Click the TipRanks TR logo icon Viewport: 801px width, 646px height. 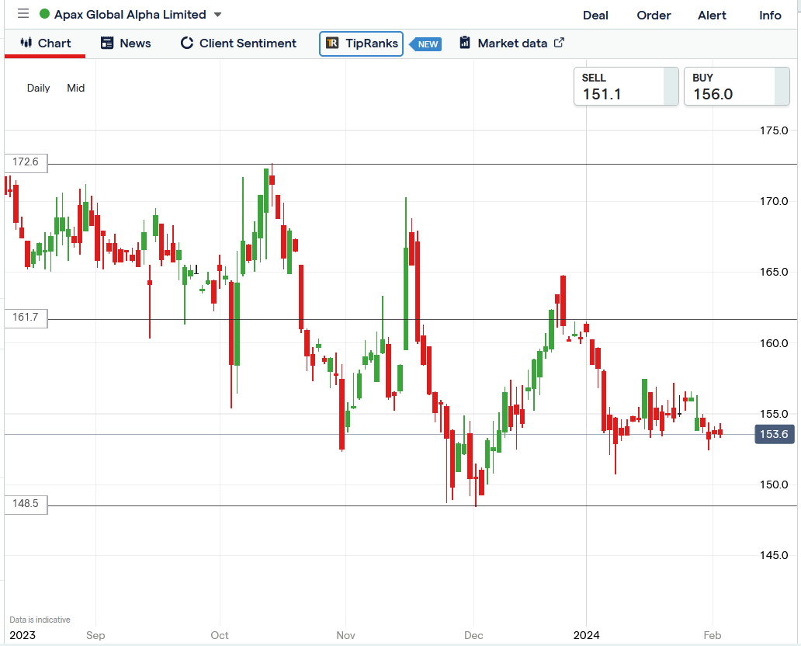(332, 43)
